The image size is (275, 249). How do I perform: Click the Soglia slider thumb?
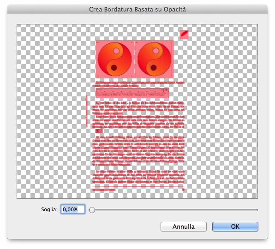point(92,210)
